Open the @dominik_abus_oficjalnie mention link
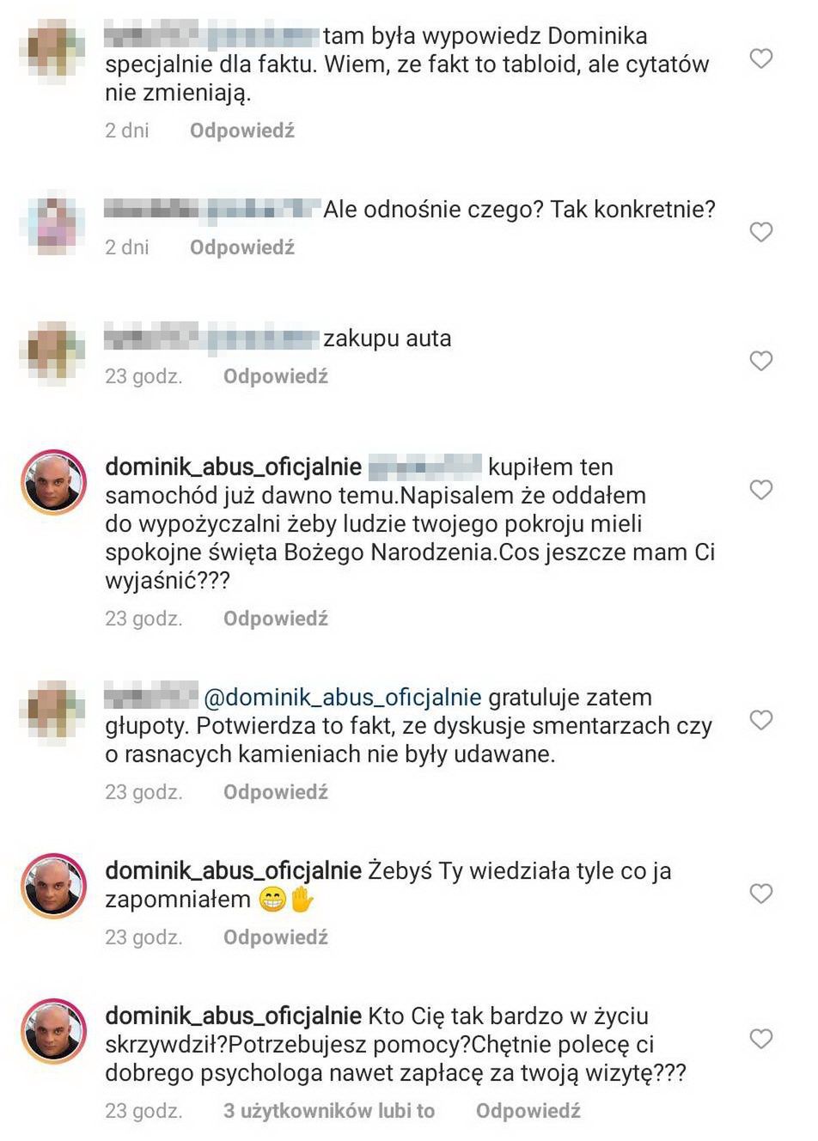 pos(343,698)
